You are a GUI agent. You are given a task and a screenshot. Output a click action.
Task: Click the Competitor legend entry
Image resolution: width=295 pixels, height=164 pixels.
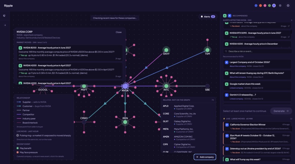25,114
